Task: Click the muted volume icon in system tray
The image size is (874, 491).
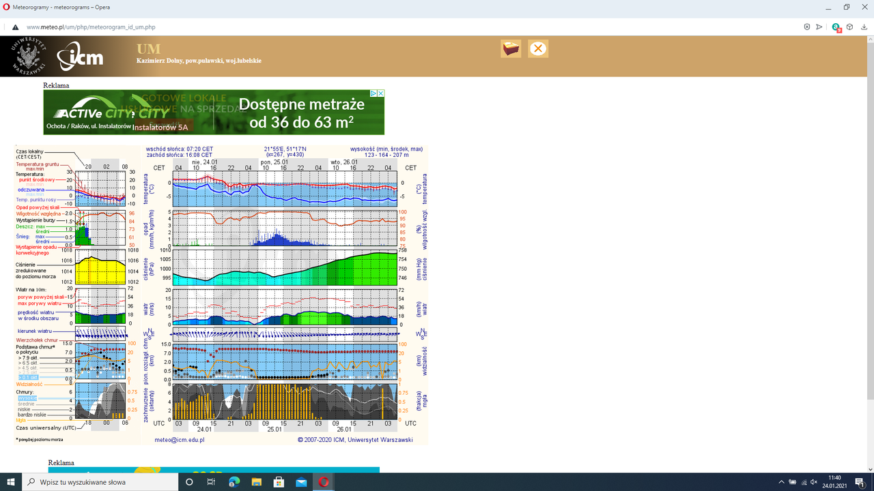Action: [x=813, y=482]
